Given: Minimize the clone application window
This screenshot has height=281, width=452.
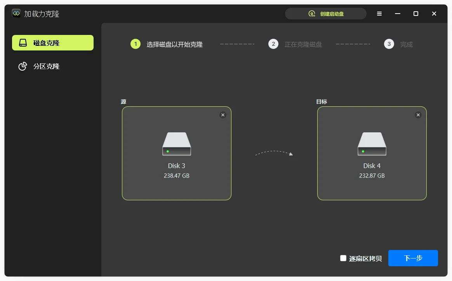Looking at the screenshot, I should coord(398,14).
